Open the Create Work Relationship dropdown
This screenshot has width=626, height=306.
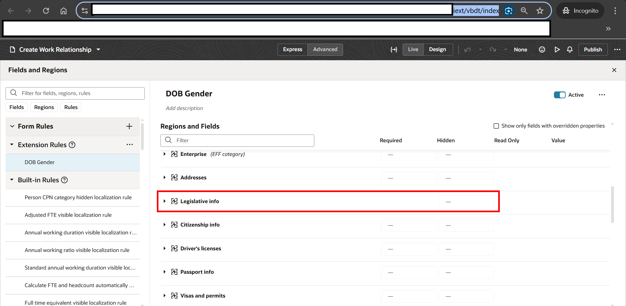click(x=98, y=49)
